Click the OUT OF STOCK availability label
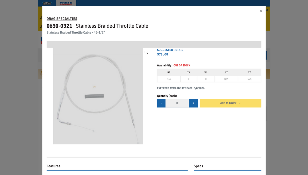The height and width of the screenshot is (175, 308). point(182,65)
